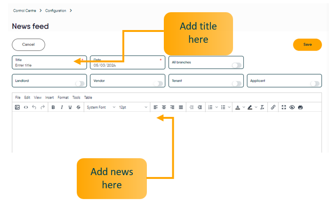The image size is (330, 200).
Task: Print the content using the printer icon
Action: (x=300, y=108)
